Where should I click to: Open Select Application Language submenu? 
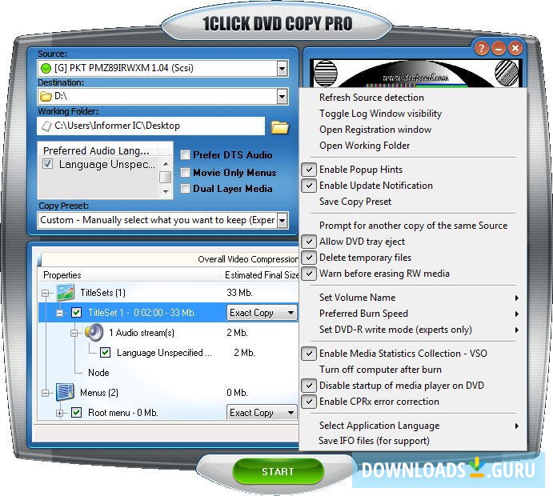click(x=413, y=426)
